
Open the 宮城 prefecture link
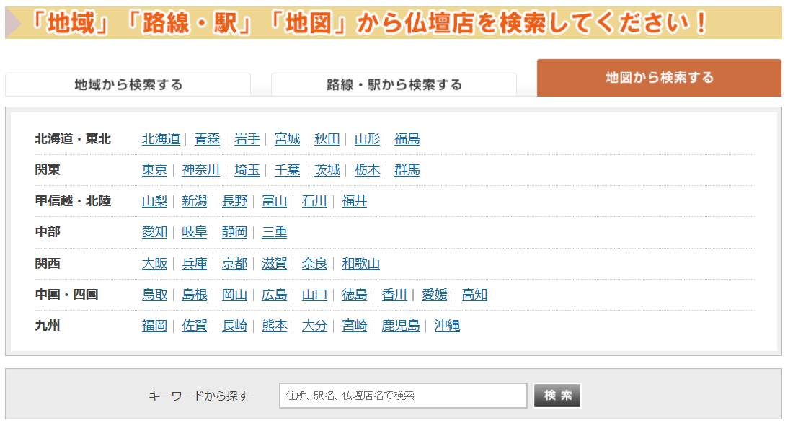[x=287, y=139]
